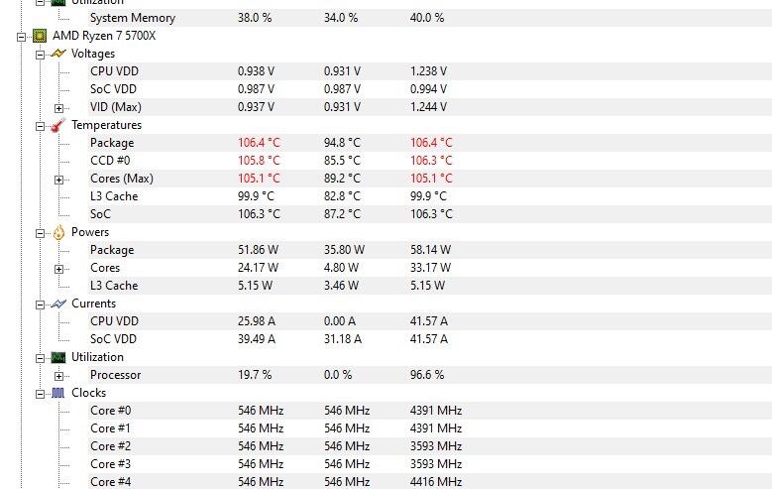
Task: Expand the VID (Max) entry
Action: (58, 108)
